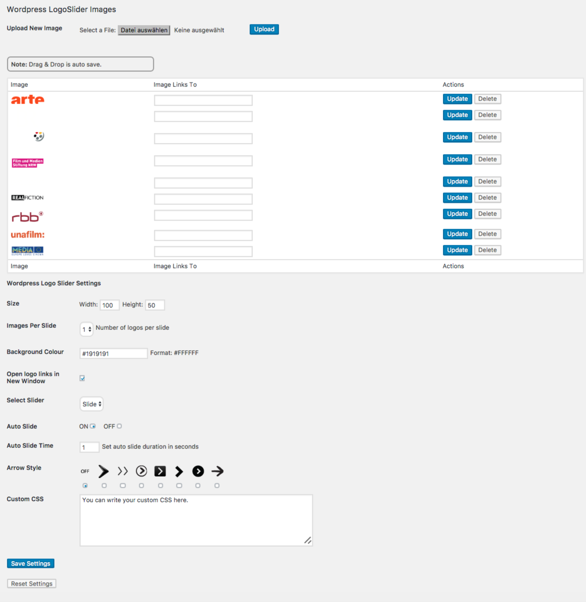Delete the rbb logo row
Viewport: 586px width, 602px height.
(x=487, y=214)
